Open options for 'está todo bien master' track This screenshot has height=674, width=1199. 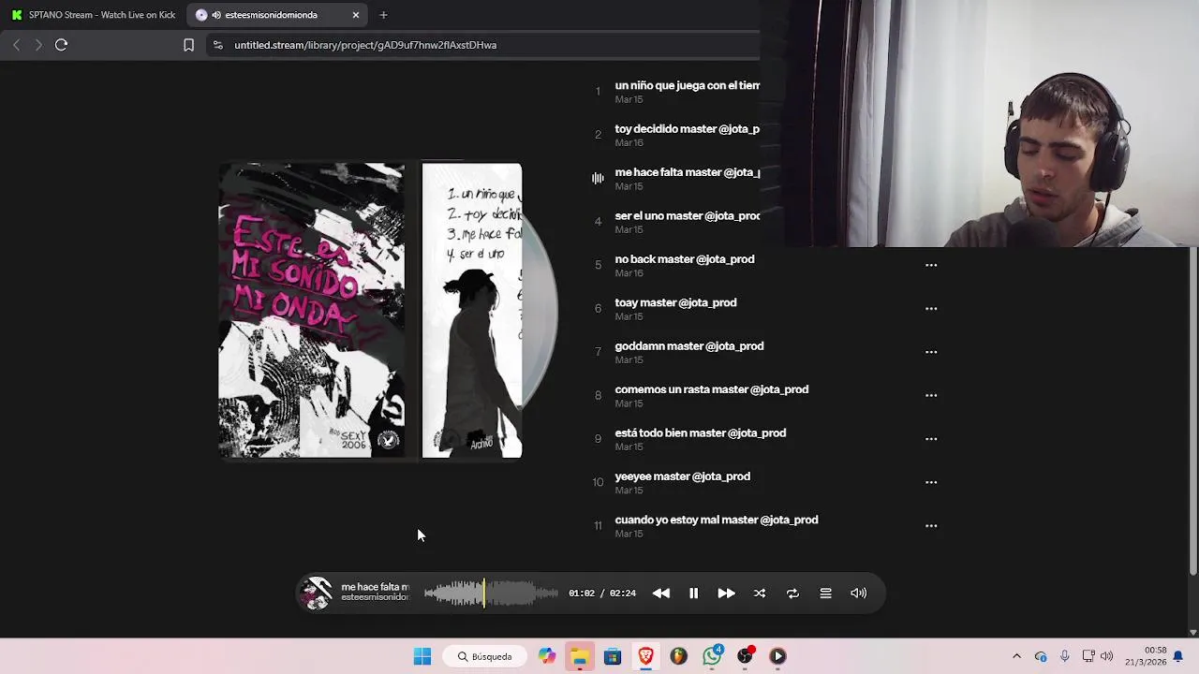click(x=931, y=439)
